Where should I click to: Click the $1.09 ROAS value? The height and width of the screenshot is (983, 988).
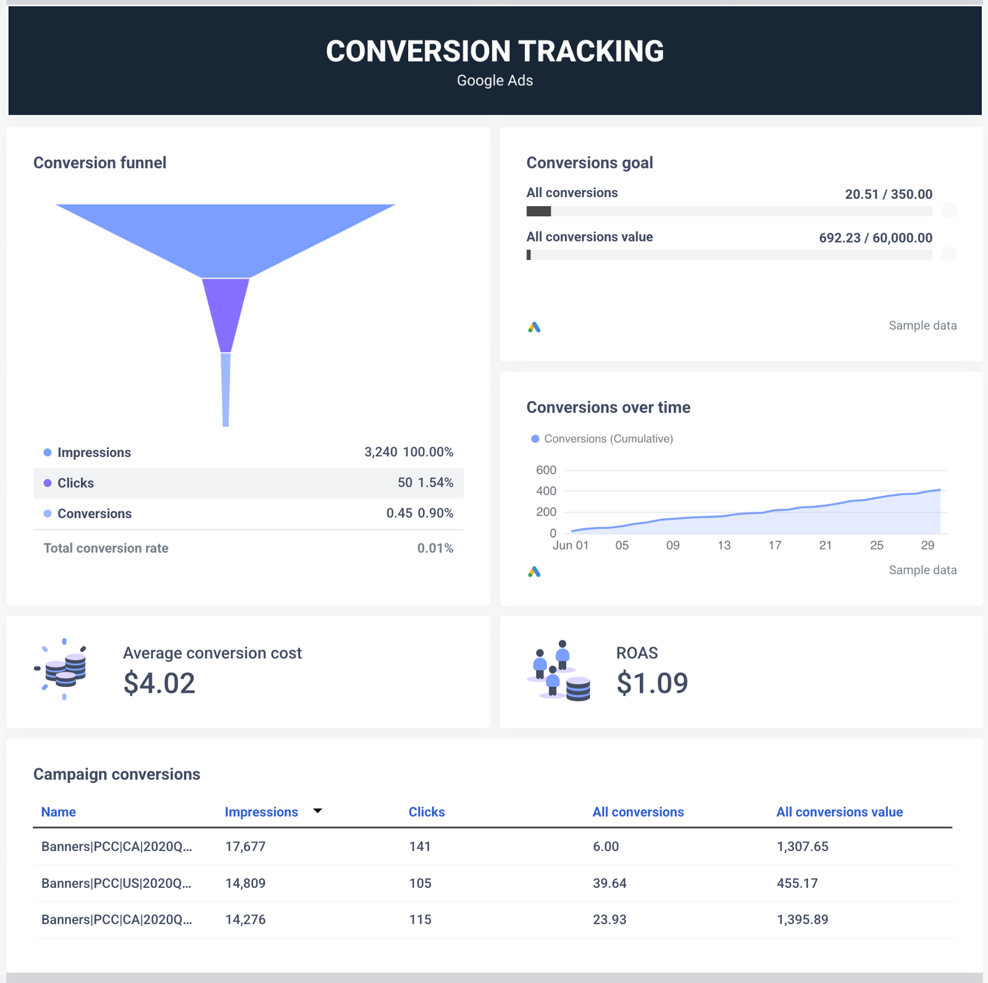(x=652, y=683)
